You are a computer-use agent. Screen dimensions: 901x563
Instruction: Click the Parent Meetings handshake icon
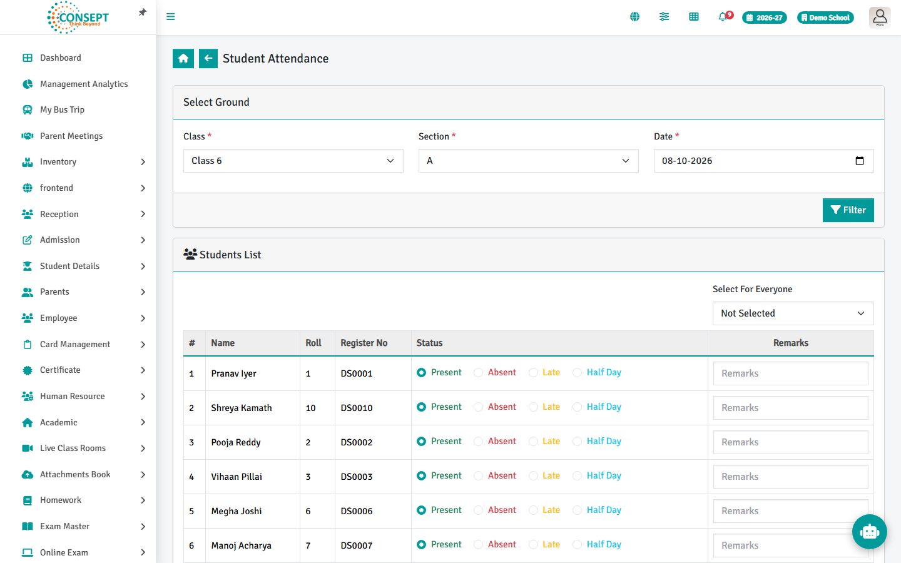click(x=28, y=136)
